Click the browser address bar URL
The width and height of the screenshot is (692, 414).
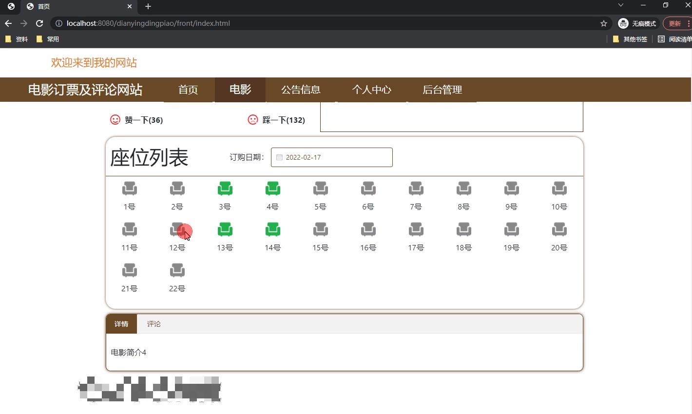coord(148,23)
